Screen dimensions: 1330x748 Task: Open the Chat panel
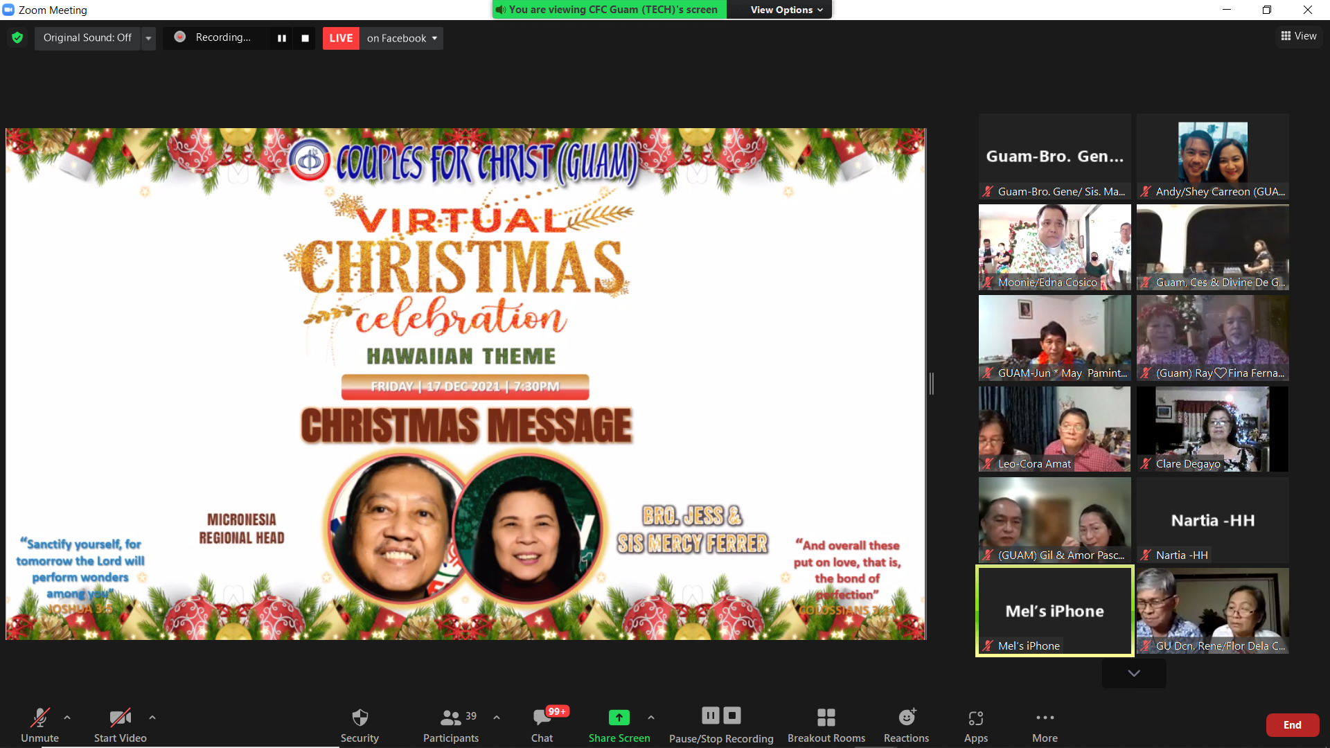coord(542,724)
